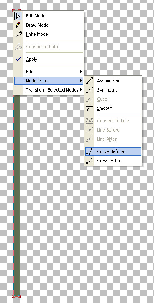Select the bottom-left vector node
The height and width of the screenshot is (303, 154).
tap(13, 296)
